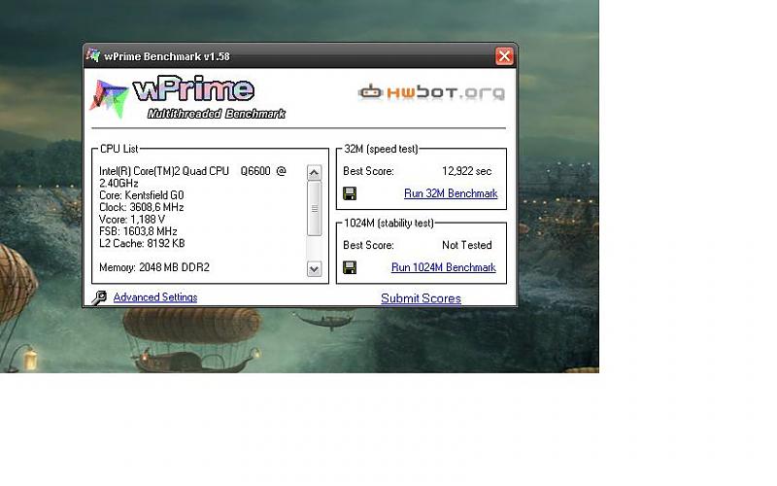Click Submit Scores link
The height and width of the screenshot is (486, 777).
[x=421, y=298]
